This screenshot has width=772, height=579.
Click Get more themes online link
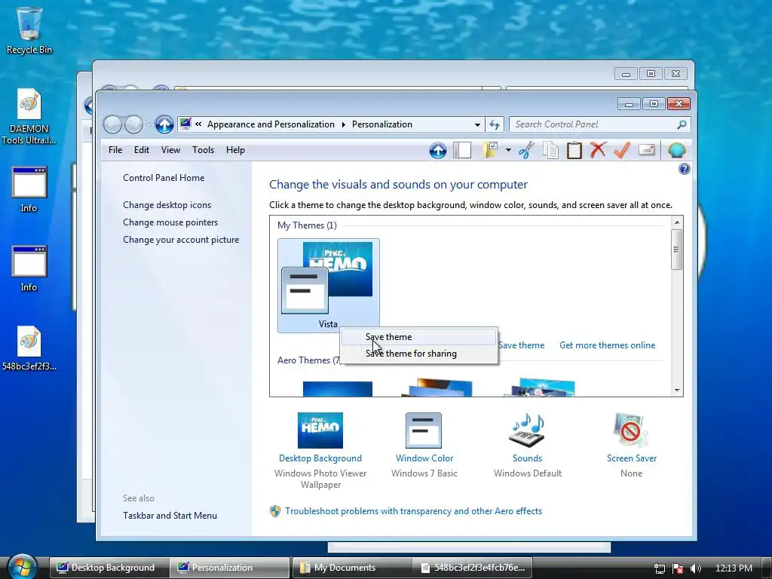click(607, 345)
